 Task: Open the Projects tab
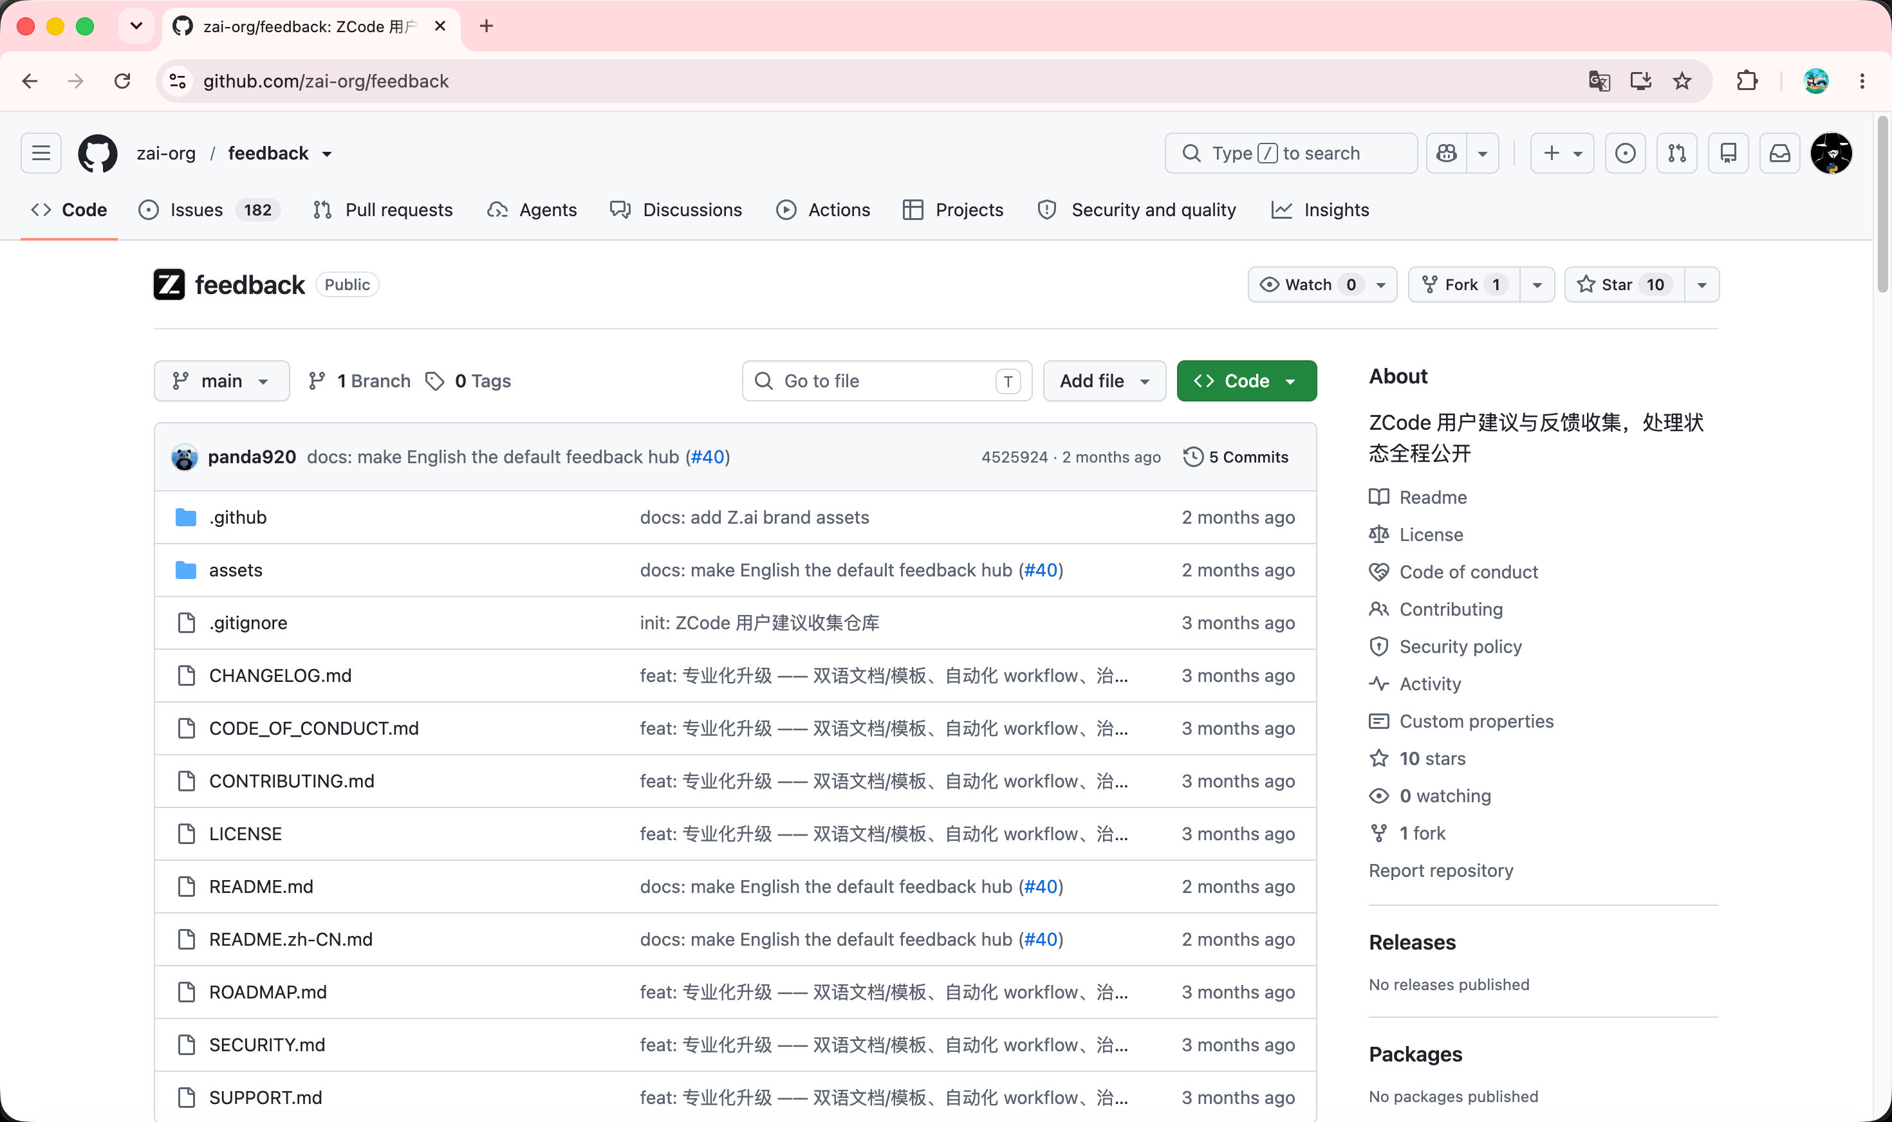[953, 210]
